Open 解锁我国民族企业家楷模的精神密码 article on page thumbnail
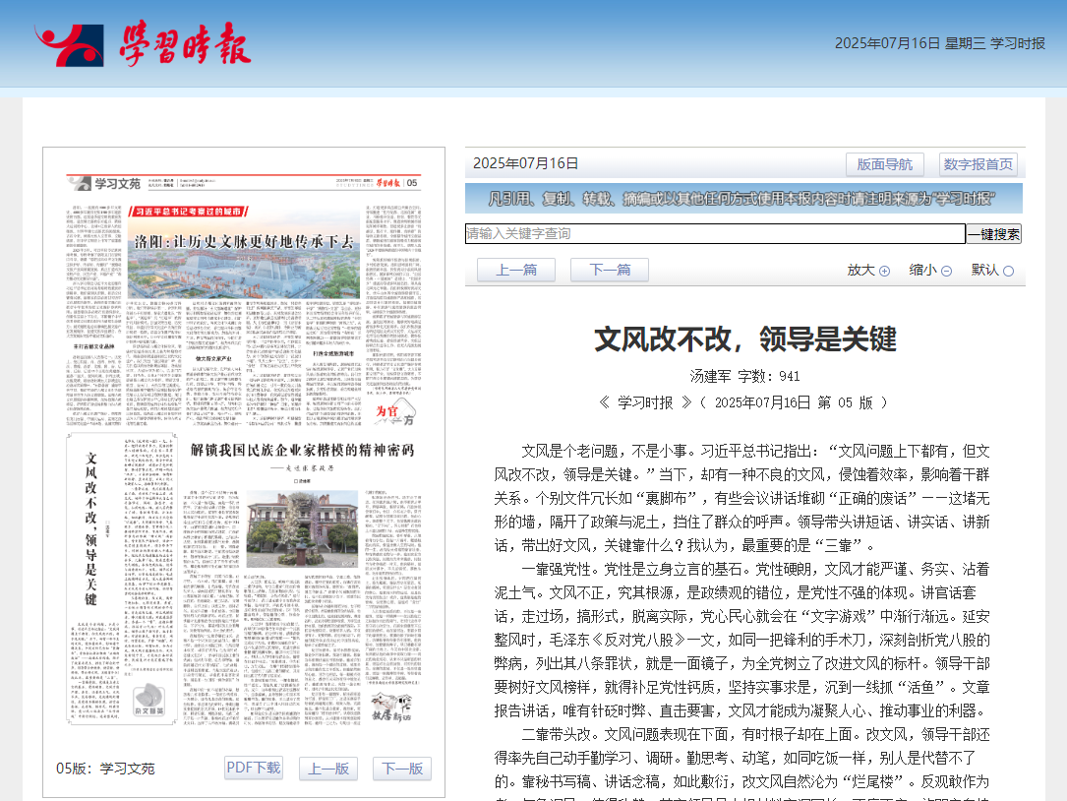This screenshot has width=1067, height=801. (x=302, y=450)
